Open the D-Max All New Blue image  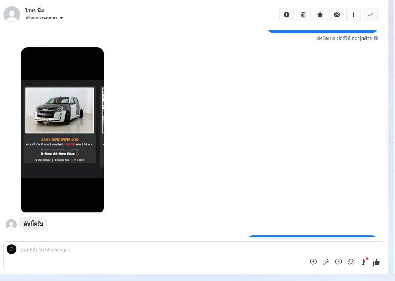(x=62, y=130)
